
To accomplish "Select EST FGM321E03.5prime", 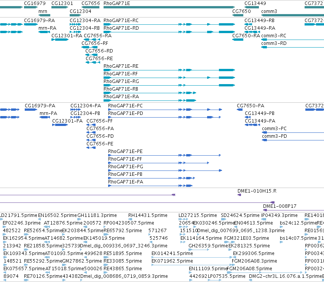I will coord(246,238).
